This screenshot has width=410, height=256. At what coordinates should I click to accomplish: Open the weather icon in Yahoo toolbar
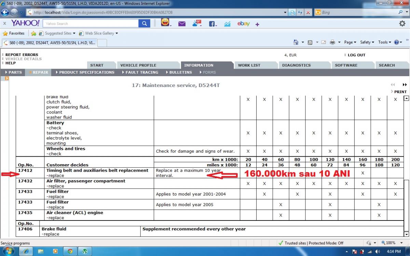pos(197,23)
